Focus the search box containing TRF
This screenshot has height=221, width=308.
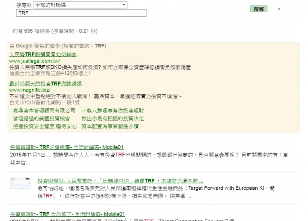pyautogui.click(x=81, y=13)
